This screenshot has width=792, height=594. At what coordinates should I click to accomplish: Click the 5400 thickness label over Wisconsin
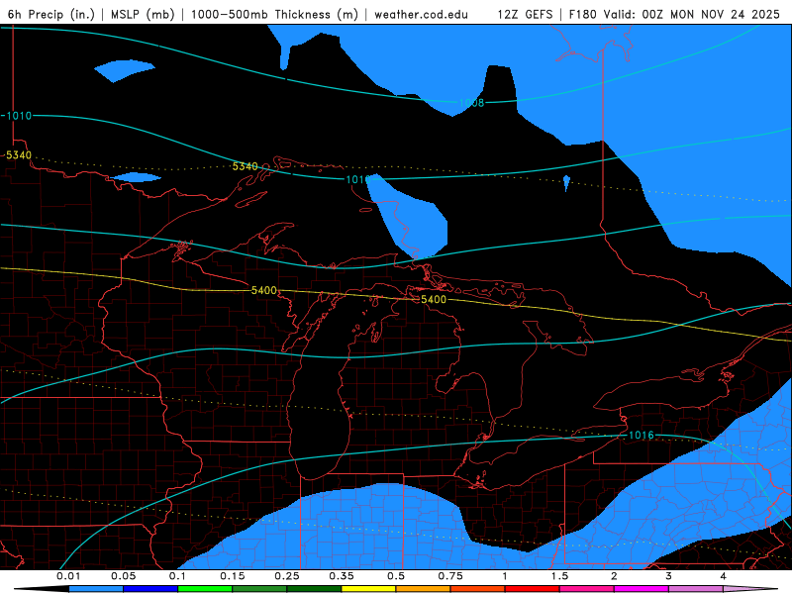264,290
